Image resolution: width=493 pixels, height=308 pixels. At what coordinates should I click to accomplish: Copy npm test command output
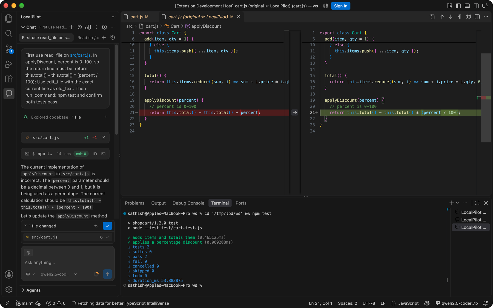pos(95,154)
